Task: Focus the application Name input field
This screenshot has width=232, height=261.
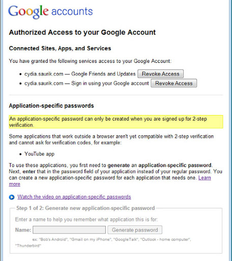Action: [x=69, y=230]
